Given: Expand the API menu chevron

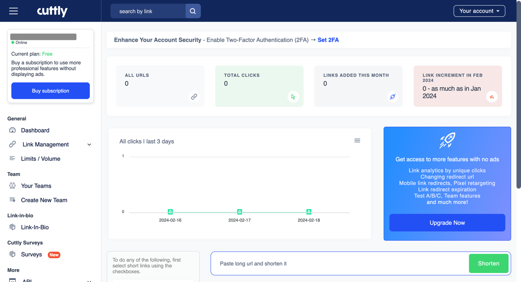Looking at the screenshot, I should 89,280.
